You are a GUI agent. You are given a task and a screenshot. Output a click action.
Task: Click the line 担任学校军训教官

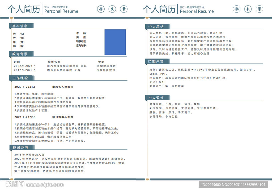click(50, 171)
